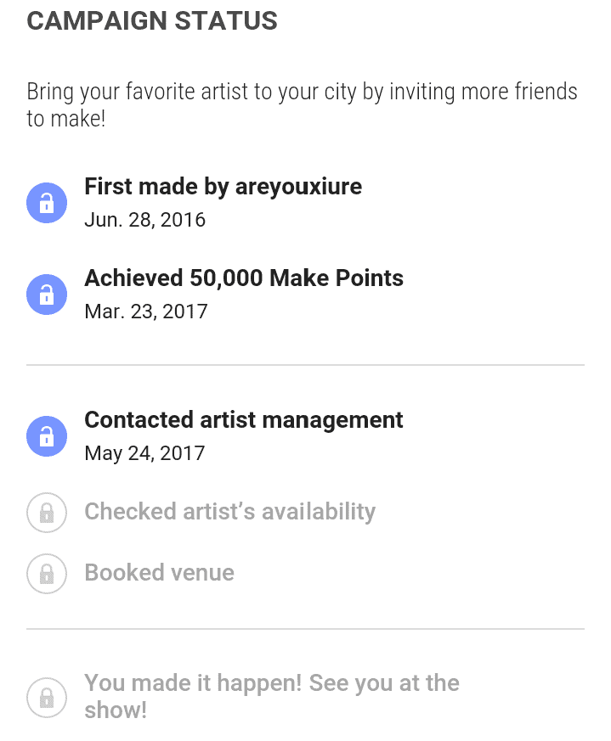
Task: Select the Achieved 50,000 Make Points milestone title
Action: coord(244,278)
